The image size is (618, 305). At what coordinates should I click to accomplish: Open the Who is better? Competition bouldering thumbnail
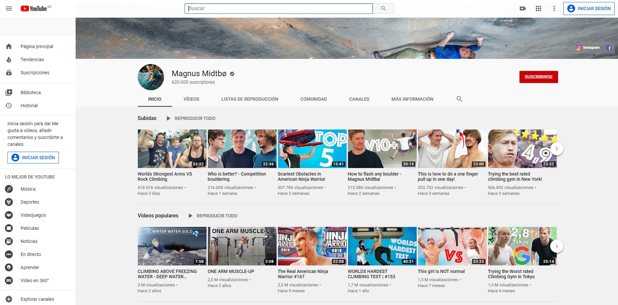pyautogui.click(x=242, y=149)
